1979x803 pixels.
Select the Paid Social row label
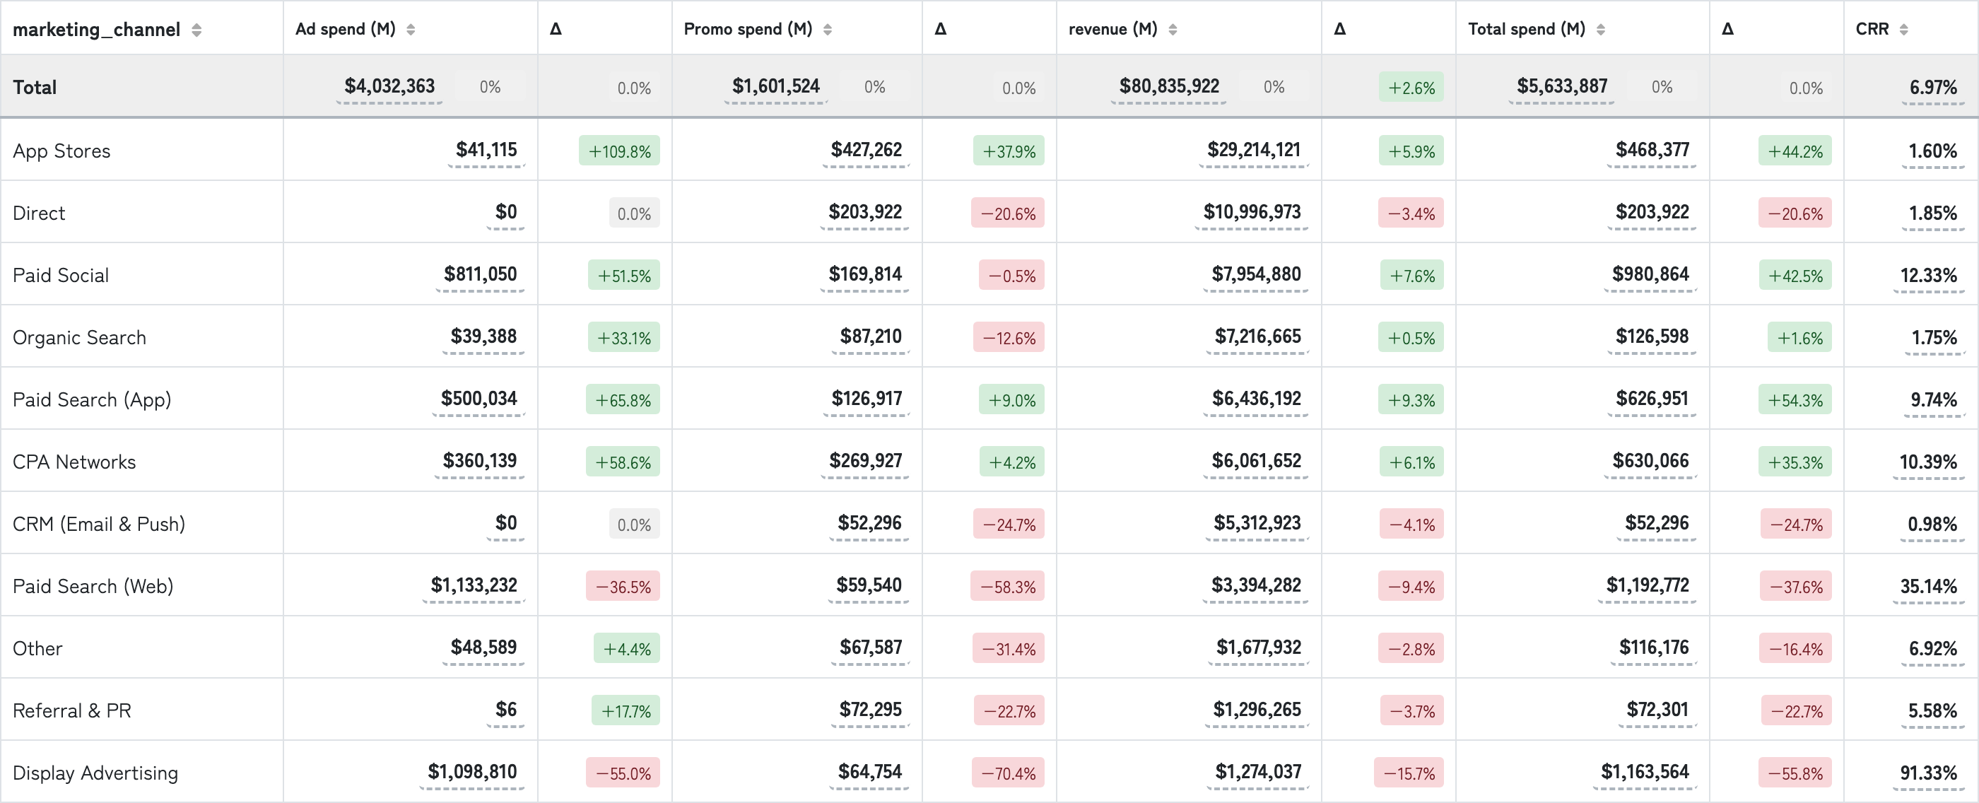pyautogui.click(x=61, y=275)
